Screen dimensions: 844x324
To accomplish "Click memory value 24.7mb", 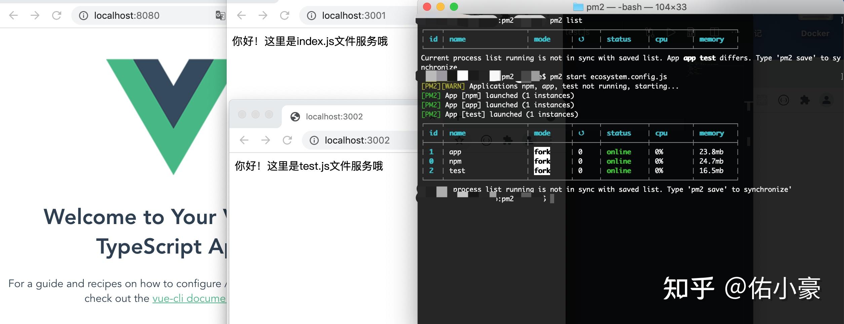I will (711, 161).
